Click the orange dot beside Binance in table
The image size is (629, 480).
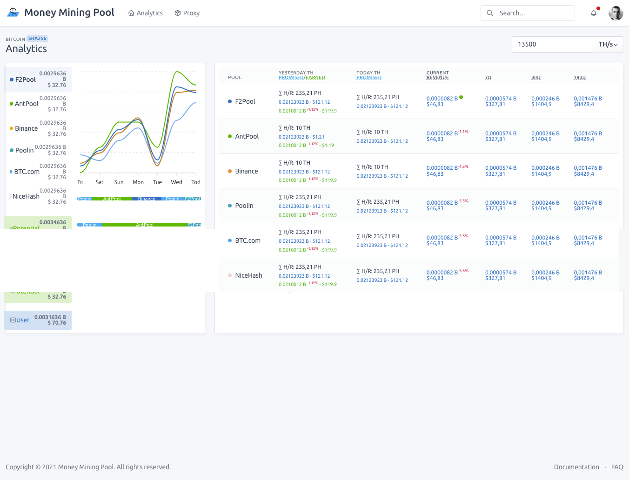coord(230,171)
